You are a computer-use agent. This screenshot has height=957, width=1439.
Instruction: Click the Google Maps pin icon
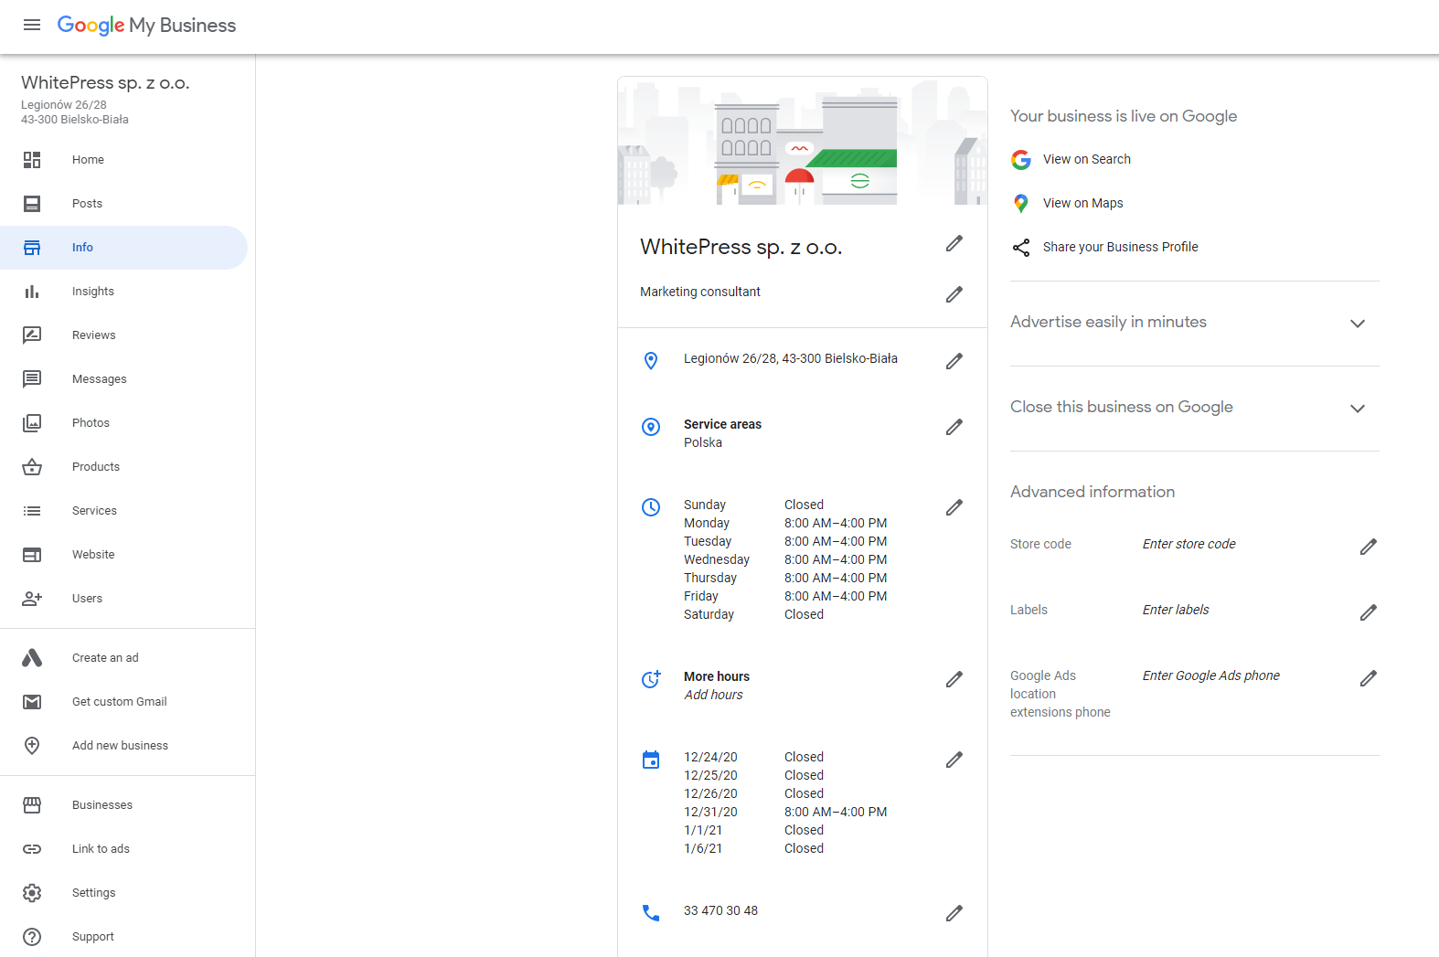coord(1021,203)
